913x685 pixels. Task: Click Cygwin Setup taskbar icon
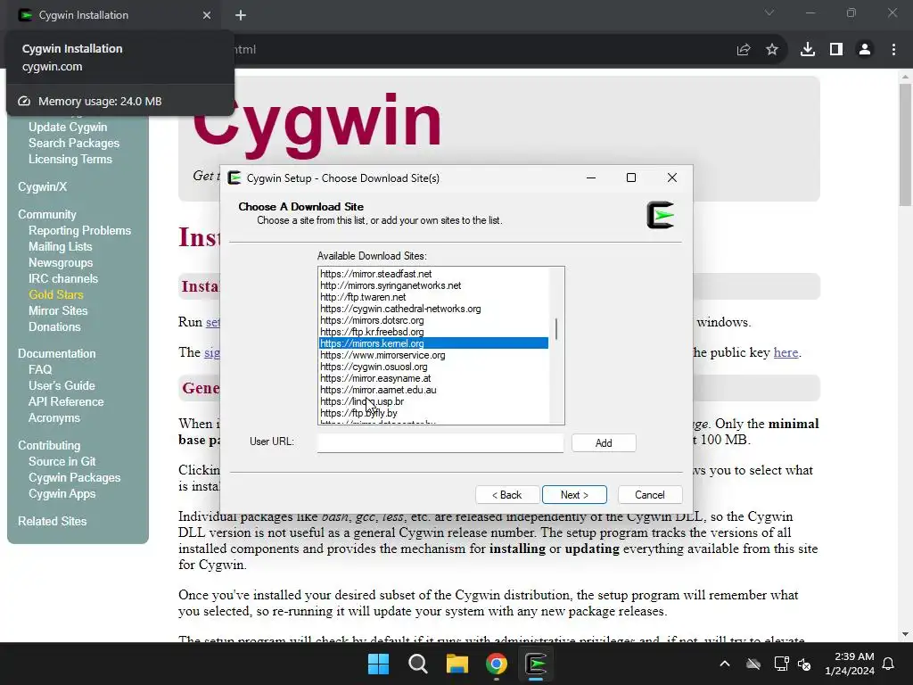(536, 664)
